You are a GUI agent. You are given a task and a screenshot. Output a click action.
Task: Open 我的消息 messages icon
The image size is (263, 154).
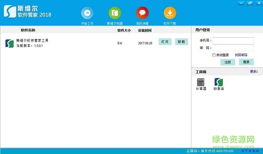point(142,13)
